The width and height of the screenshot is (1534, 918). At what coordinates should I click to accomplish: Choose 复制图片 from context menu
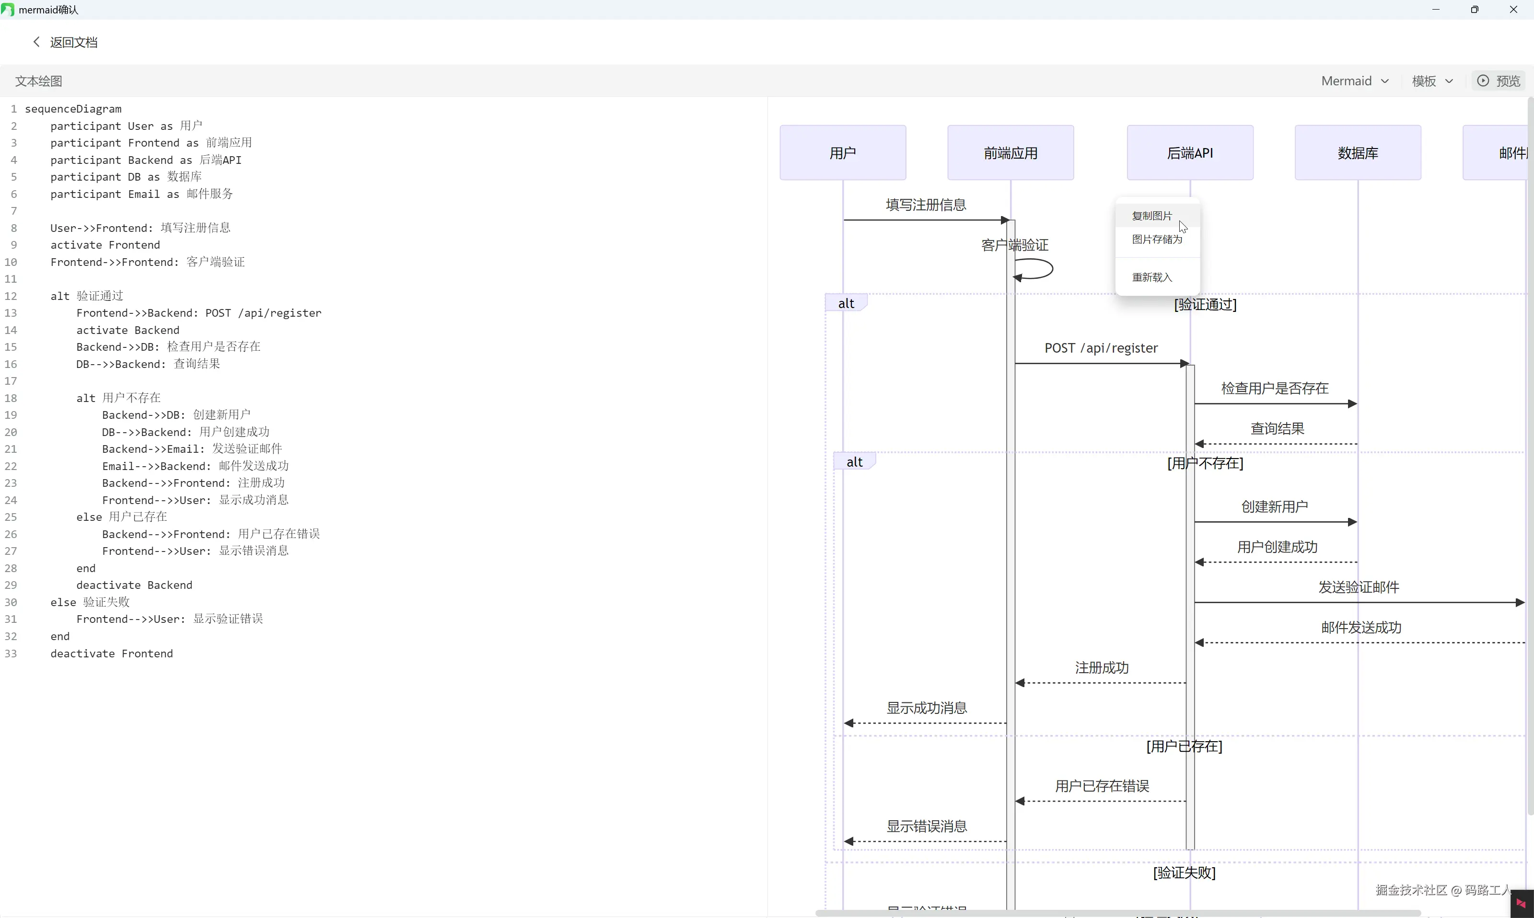pyautogui.click(x=1151, y=216)
